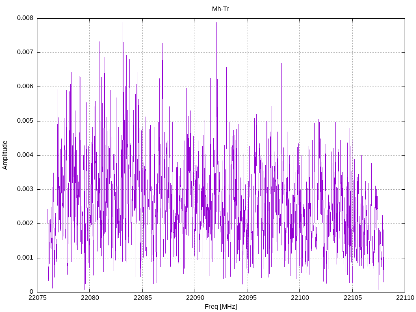The width and height of the screenshot is (416, 312).
Task: Click the 22085 x-axis tick label
Action: 143,298
